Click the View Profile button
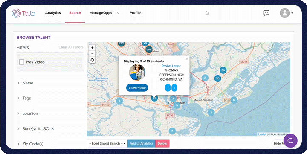 point(137,88)
